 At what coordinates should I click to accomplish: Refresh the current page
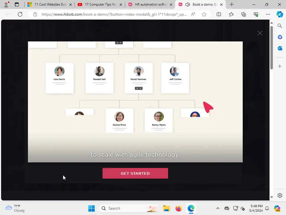point(20,14)
